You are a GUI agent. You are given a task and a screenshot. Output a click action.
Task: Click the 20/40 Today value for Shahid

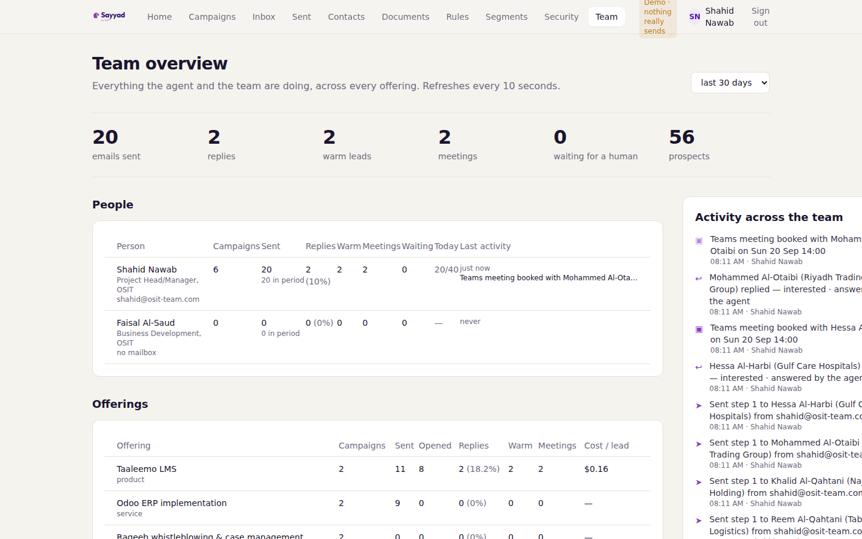(x=446, y=269)
